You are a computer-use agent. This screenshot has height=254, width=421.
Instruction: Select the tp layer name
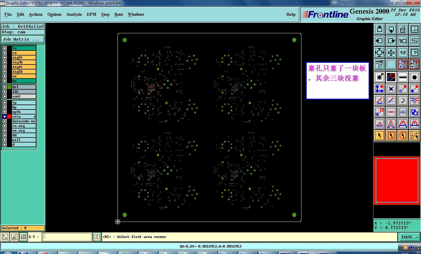pos(24,102)
